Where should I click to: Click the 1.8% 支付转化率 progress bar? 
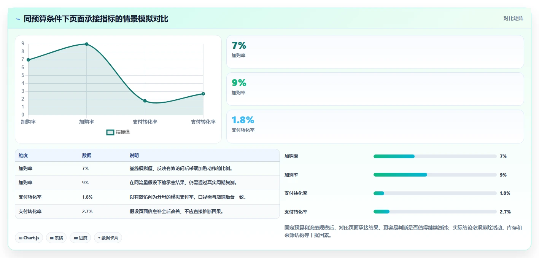tap(435, 193)
